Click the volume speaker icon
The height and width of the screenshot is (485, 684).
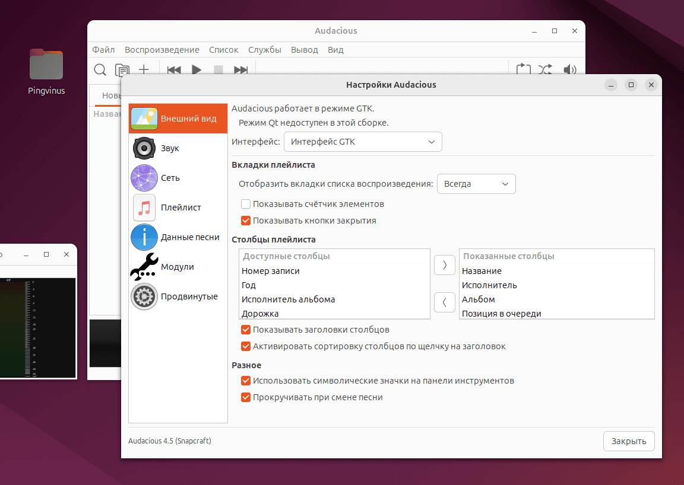click(x=570, y=70)
